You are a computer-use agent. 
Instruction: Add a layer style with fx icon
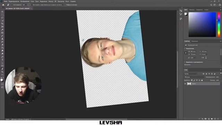[203, 119]
